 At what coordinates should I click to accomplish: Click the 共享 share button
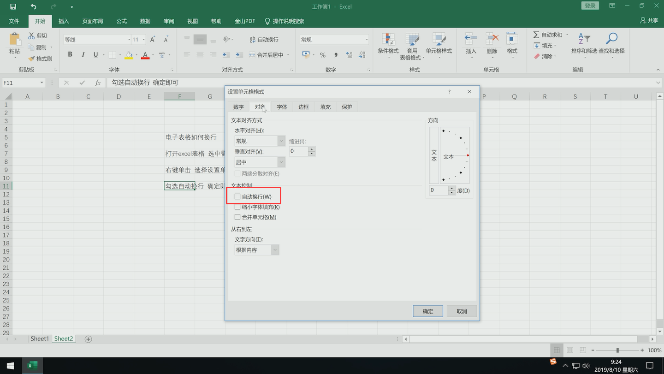click(650, 21)
